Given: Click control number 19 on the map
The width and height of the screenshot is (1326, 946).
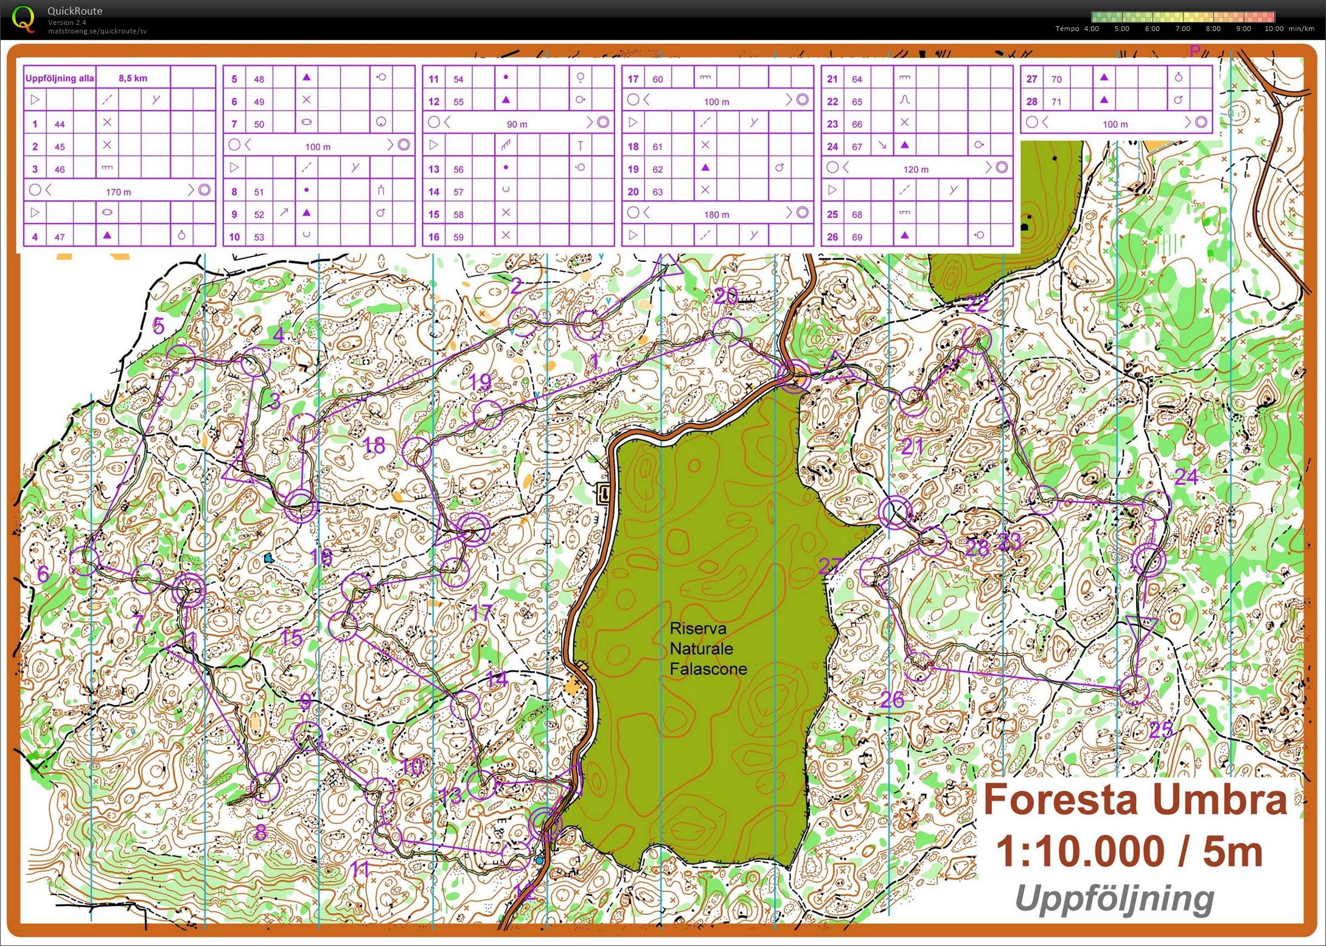Looking at the screenshot, I should pos(480,382).
